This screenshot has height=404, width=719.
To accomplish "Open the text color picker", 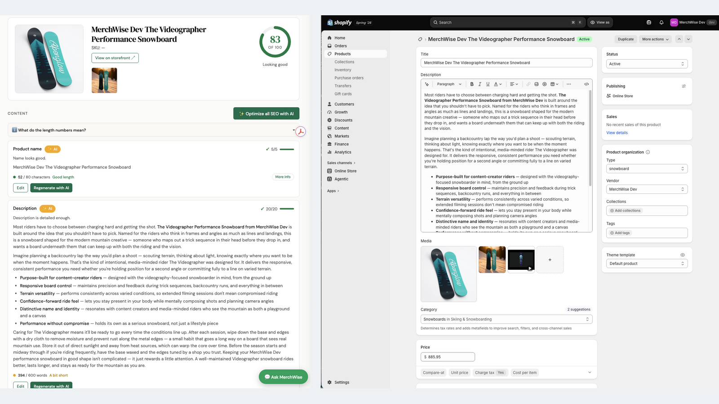I will point(498,84).
